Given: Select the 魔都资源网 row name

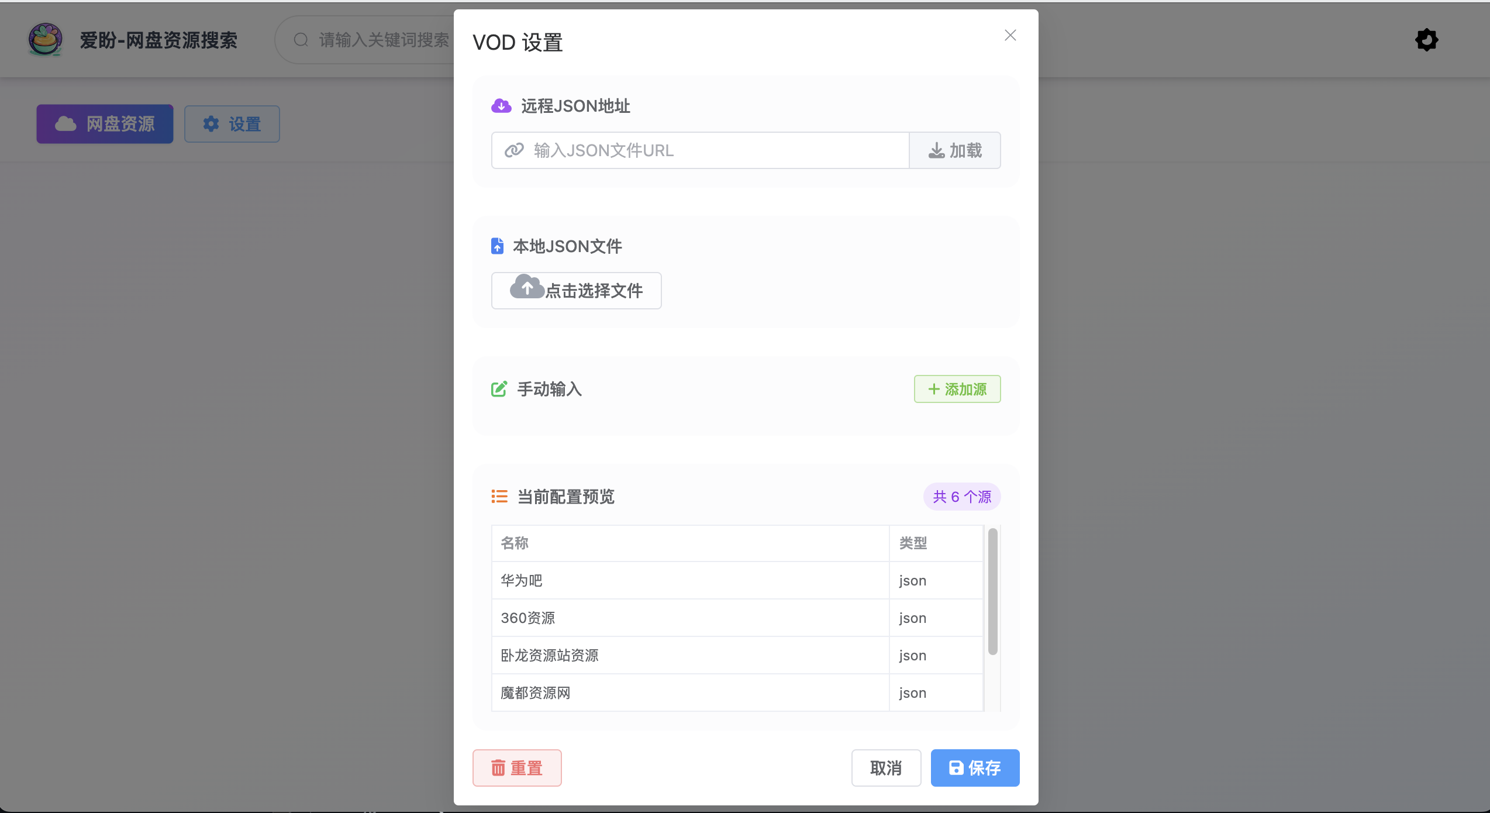Looking at the screenshot, I should point(536,693).
